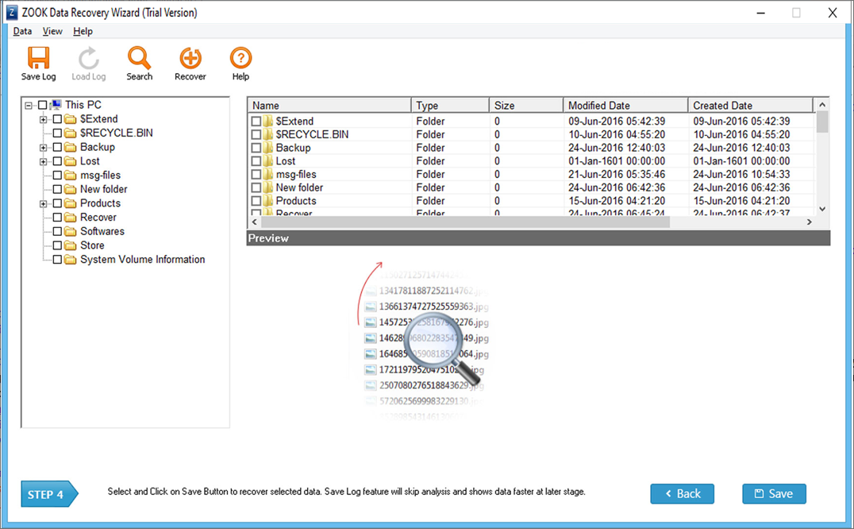Tick New folder checkbox in file list

[256, 187]
